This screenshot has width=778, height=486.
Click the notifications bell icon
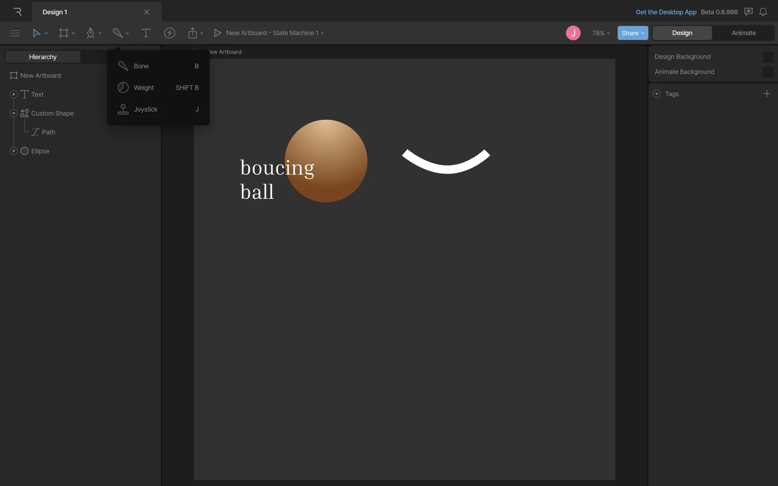763,12
